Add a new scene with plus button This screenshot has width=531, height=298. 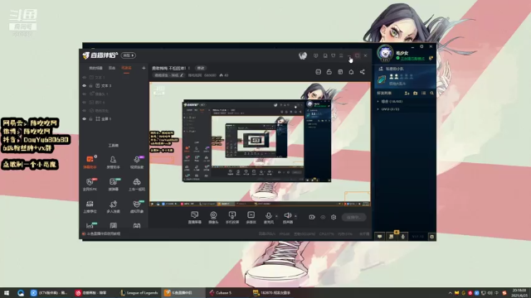(x=144, y=68)
